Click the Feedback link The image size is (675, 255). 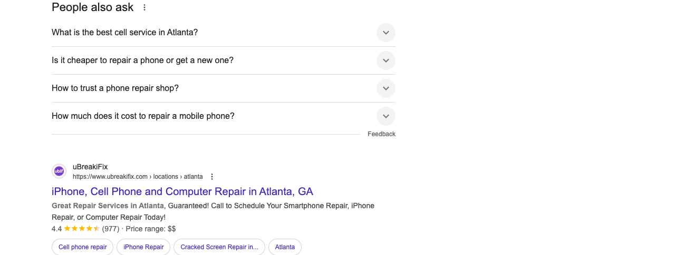pyautogui.click(x=381, y=134)
